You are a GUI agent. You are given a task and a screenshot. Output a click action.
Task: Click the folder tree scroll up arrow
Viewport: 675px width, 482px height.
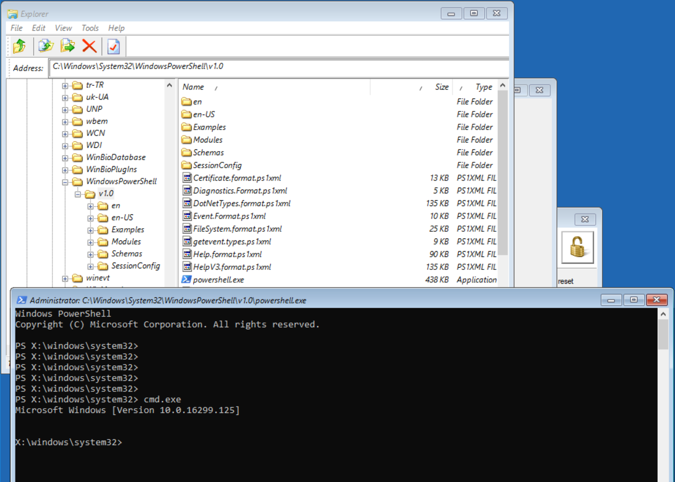point(170,85)
